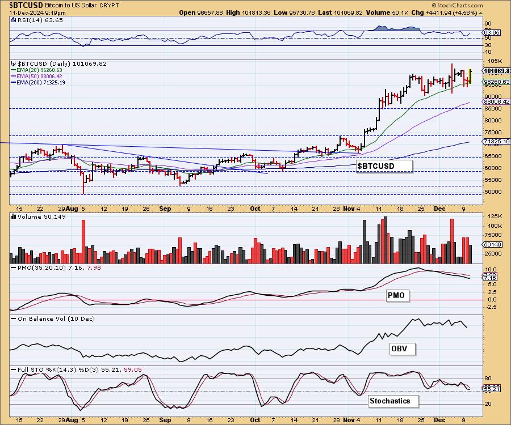The image size is (511, 425).
Task: Click the 96260.63 EMA tag on right axis
Action: click(x=496, y=82)
